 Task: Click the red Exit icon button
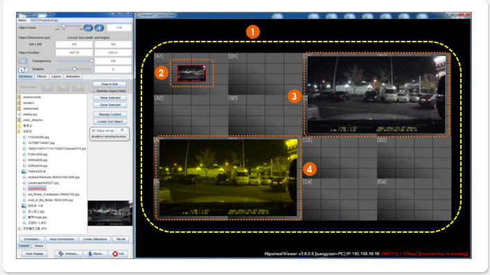pyautogui.click(x=119, y=254)
